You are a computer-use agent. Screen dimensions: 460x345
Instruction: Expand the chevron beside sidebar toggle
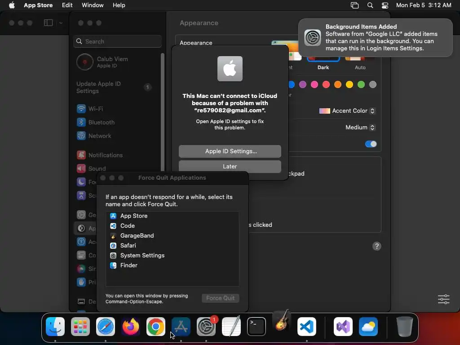point(61,23)
